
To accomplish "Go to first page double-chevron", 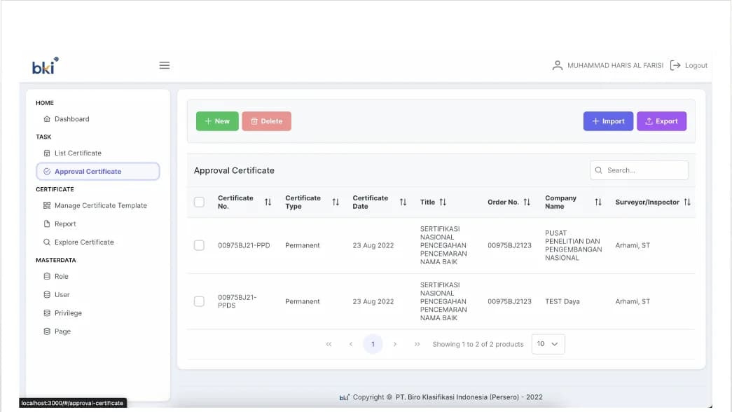I will 329,344.
